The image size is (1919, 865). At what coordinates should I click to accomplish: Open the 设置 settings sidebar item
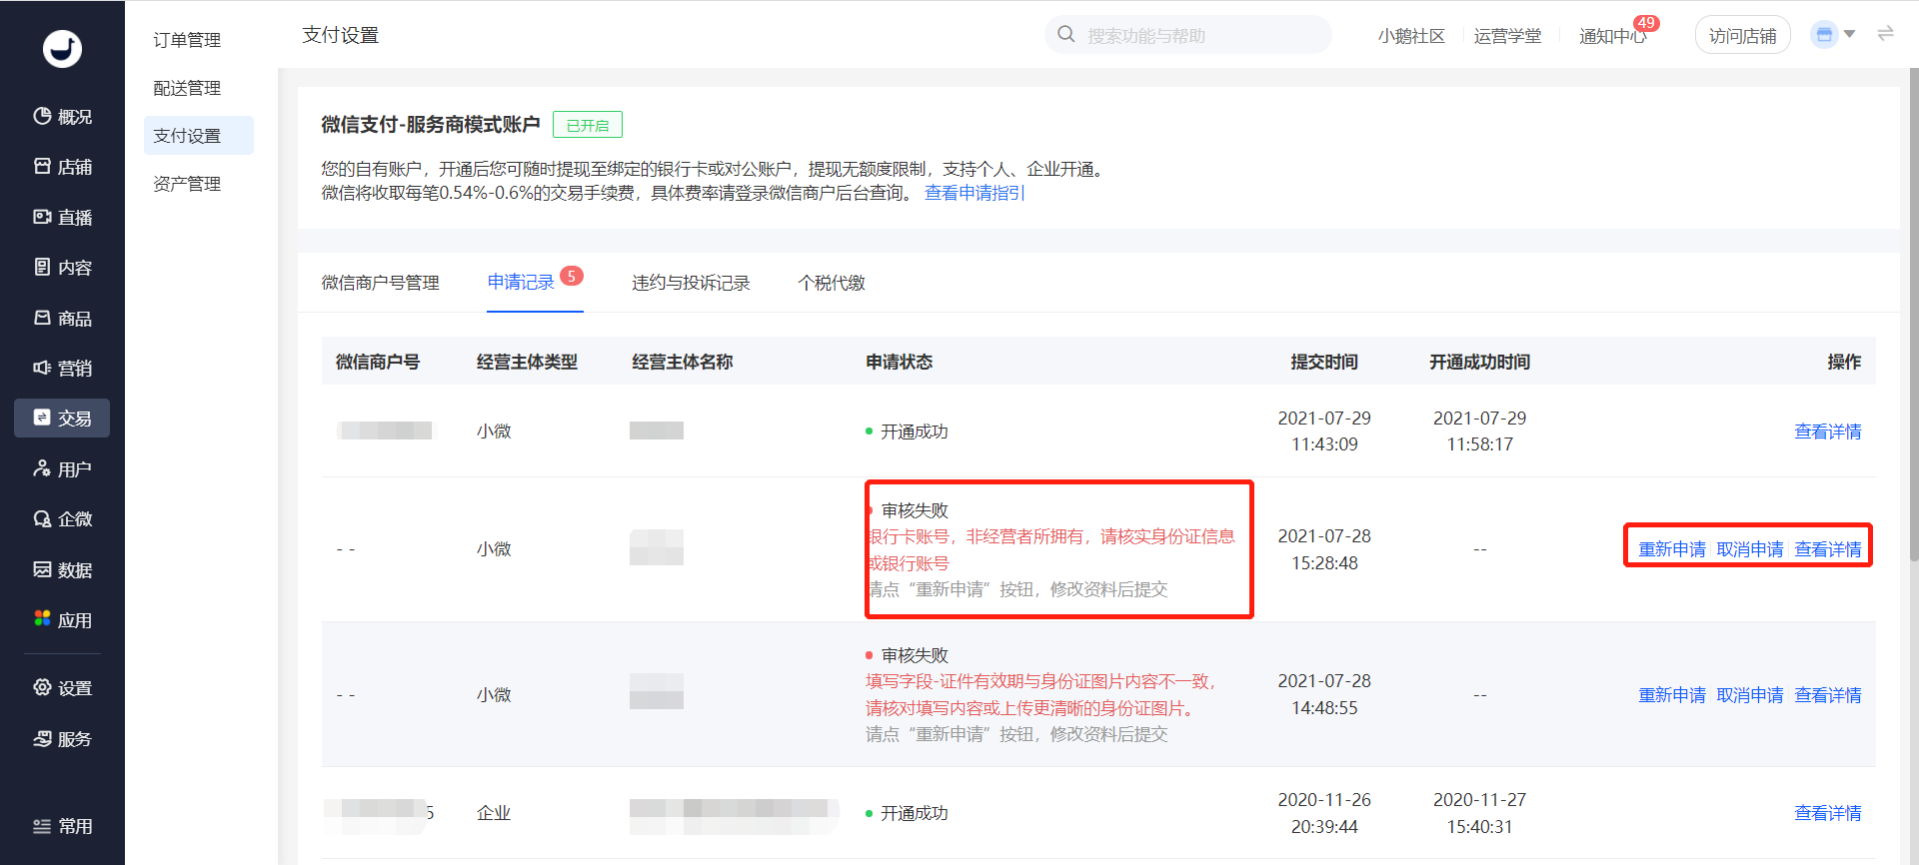click(x=62, y=687)
